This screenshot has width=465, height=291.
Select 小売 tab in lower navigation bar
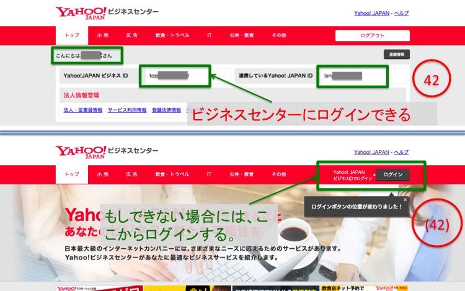click(x=102, y=174)
